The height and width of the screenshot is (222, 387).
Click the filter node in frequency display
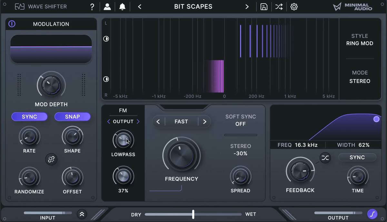(376, 119)
